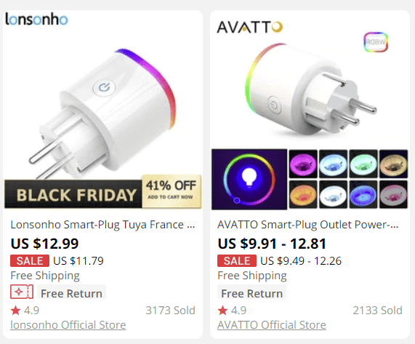Click the AVATTO brand logo
The width and height of the screenshot is (415, 344).
pos(250,27)
